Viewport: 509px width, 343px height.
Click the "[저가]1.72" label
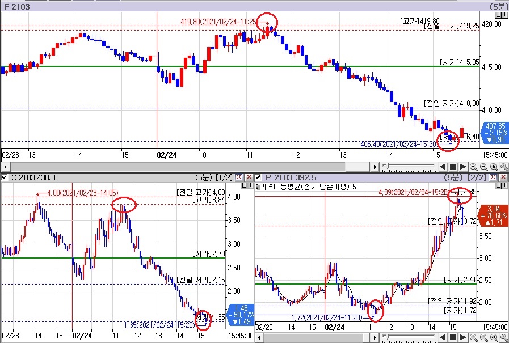point(460,310)
